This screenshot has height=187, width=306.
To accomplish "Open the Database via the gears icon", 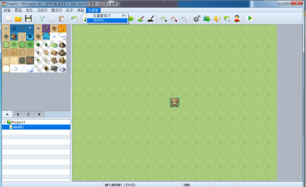I will (x=197, y=18).
